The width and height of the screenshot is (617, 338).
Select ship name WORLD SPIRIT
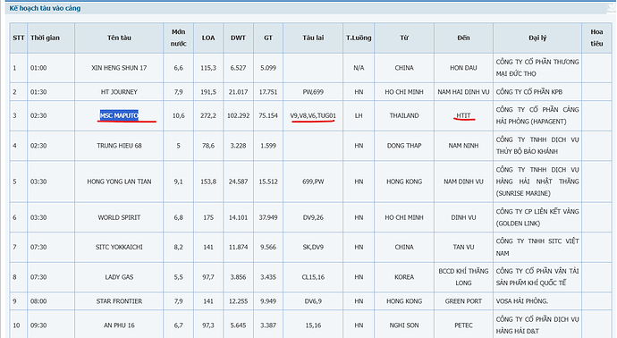[x=119, y=217]
